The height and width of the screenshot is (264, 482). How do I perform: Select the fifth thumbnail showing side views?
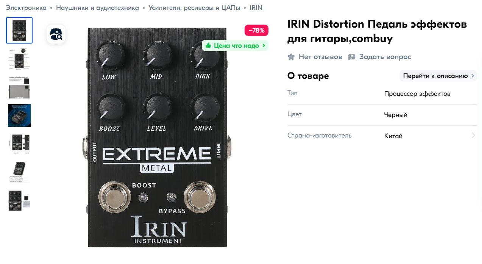click(19, 144)
